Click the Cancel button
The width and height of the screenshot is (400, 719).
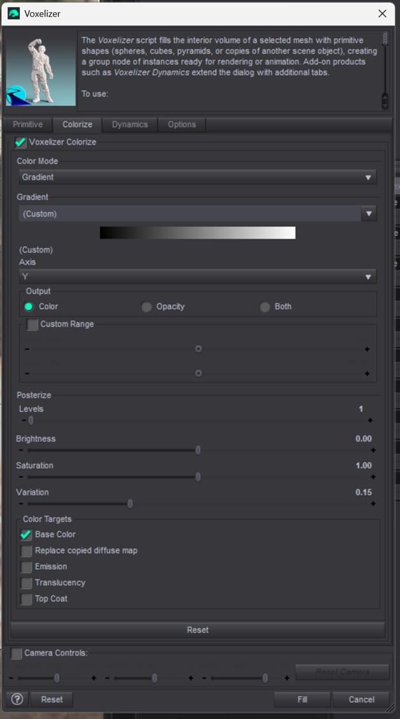click(x=361, y=699)
